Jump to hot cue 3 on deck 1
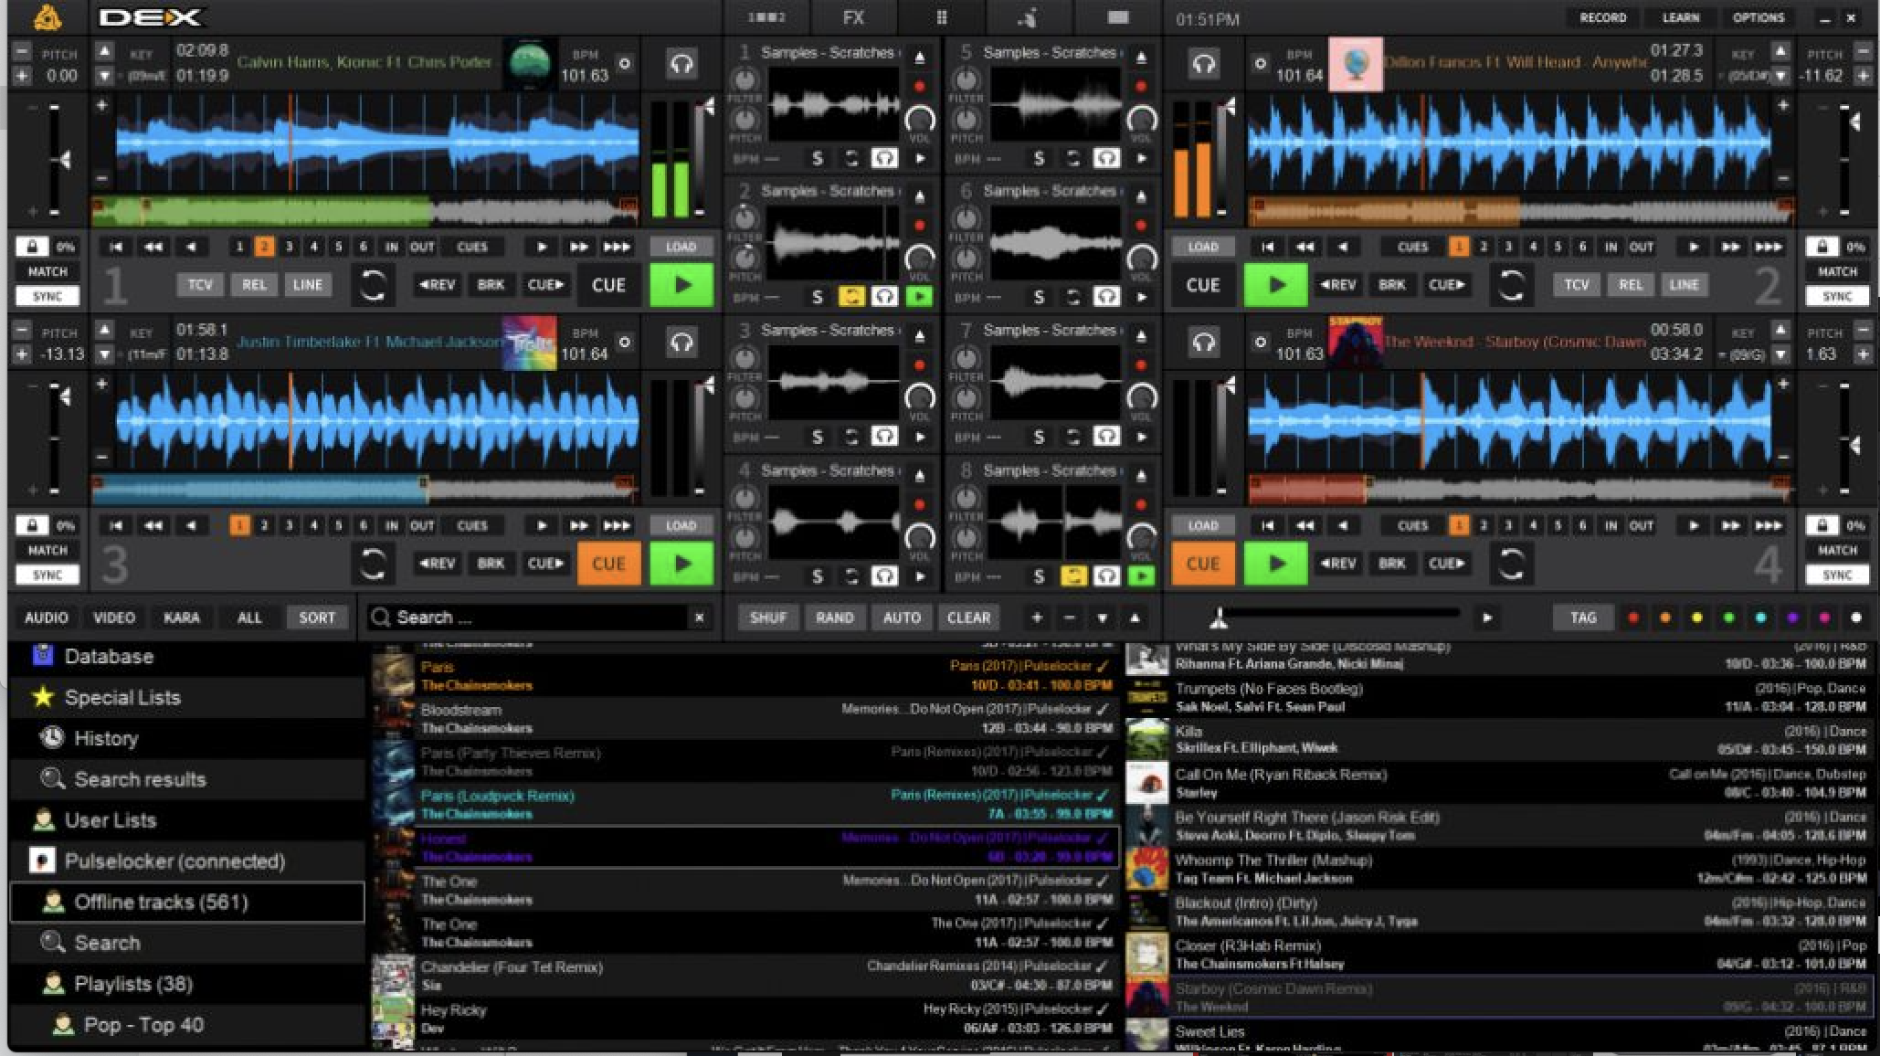1880x1056 pixels. (x=289, y=247)
